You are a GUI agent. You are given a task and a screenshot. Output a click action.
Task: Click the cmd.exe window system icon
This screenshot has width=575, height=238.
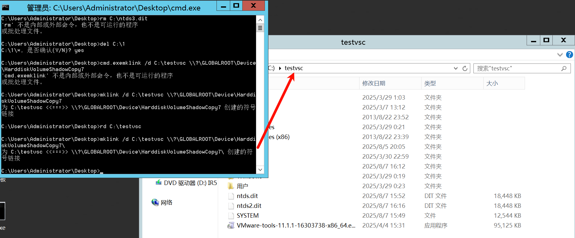tap(6, 7)
